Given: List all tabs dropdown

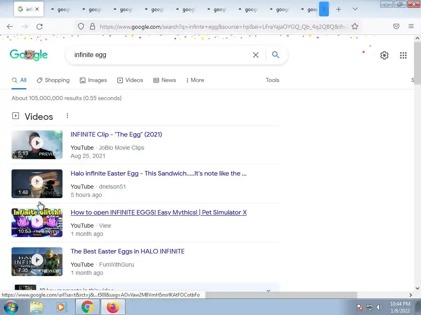Looking at the screenshot, I should tap(355, 9).
